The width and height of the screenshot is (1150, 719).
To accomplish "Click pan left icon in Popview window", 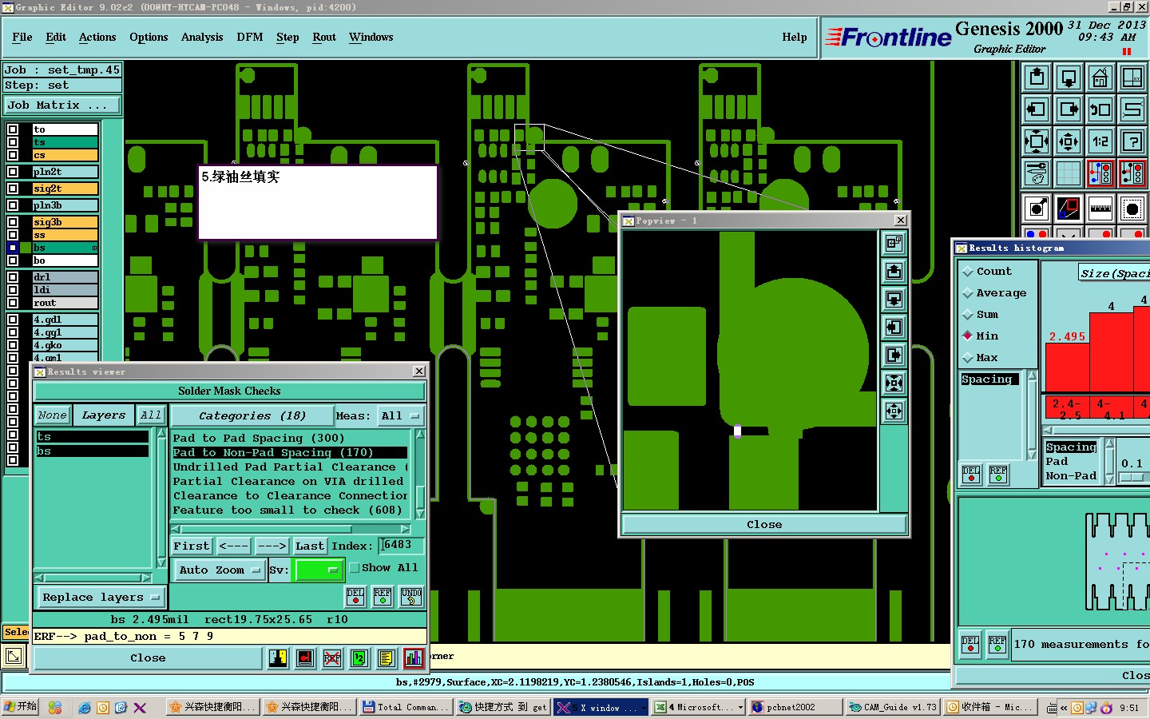I will tap(894, 328).
